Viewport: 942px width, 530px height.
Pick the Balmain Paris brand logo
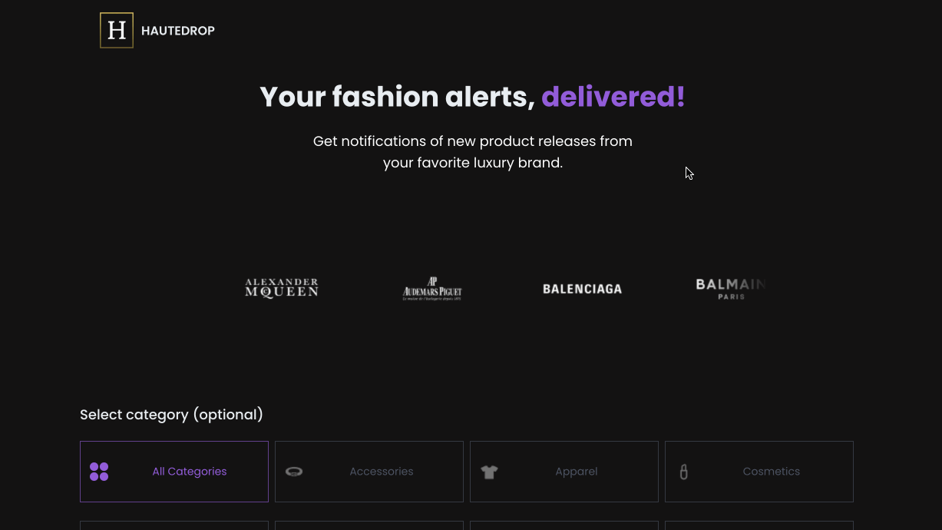tap(731, 289)
